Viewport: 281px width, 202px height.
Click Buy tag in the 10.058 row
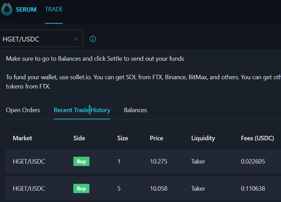click(81, 188)
